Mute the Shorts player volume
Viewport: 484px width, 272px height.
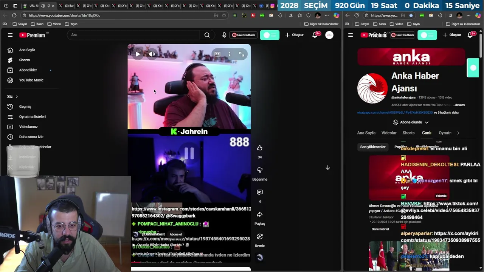[x=152, y=54]
